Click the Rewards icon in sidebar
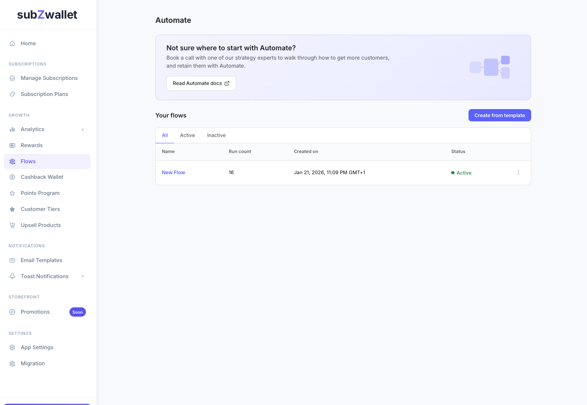The image size is (587, 405). click(x=12, y=145)
